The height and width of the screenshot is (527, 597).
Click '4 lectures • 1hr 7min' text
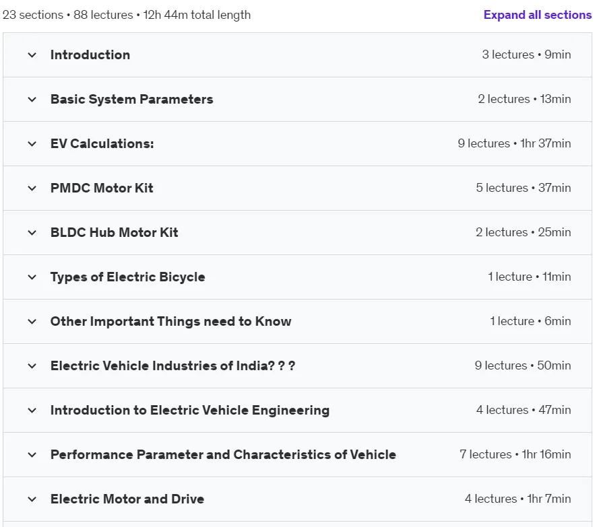click(517, 499)
